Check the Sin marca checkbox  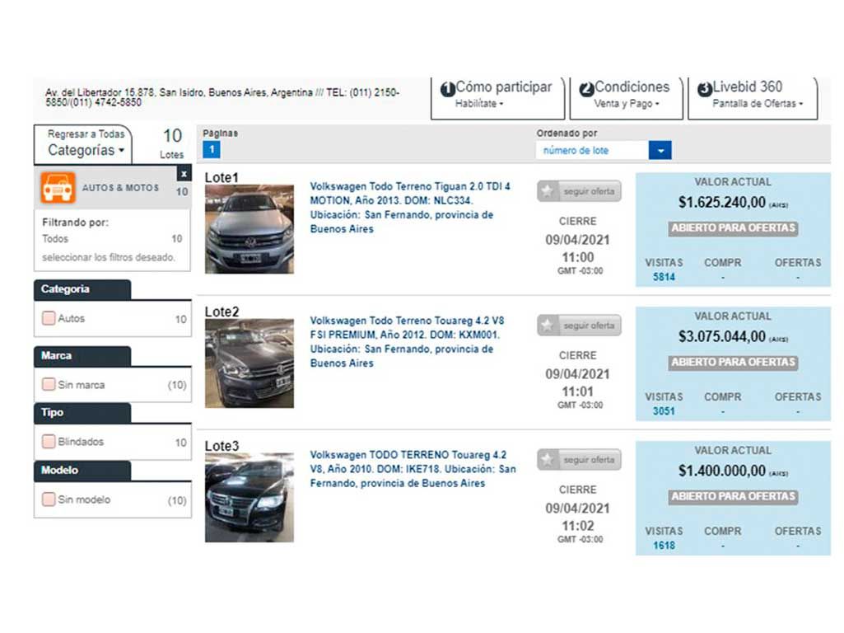click(49, 384)
